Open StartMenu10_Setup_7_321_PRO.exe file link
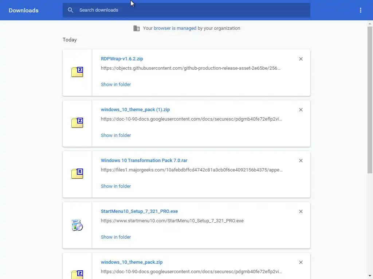 coord(139,211)
